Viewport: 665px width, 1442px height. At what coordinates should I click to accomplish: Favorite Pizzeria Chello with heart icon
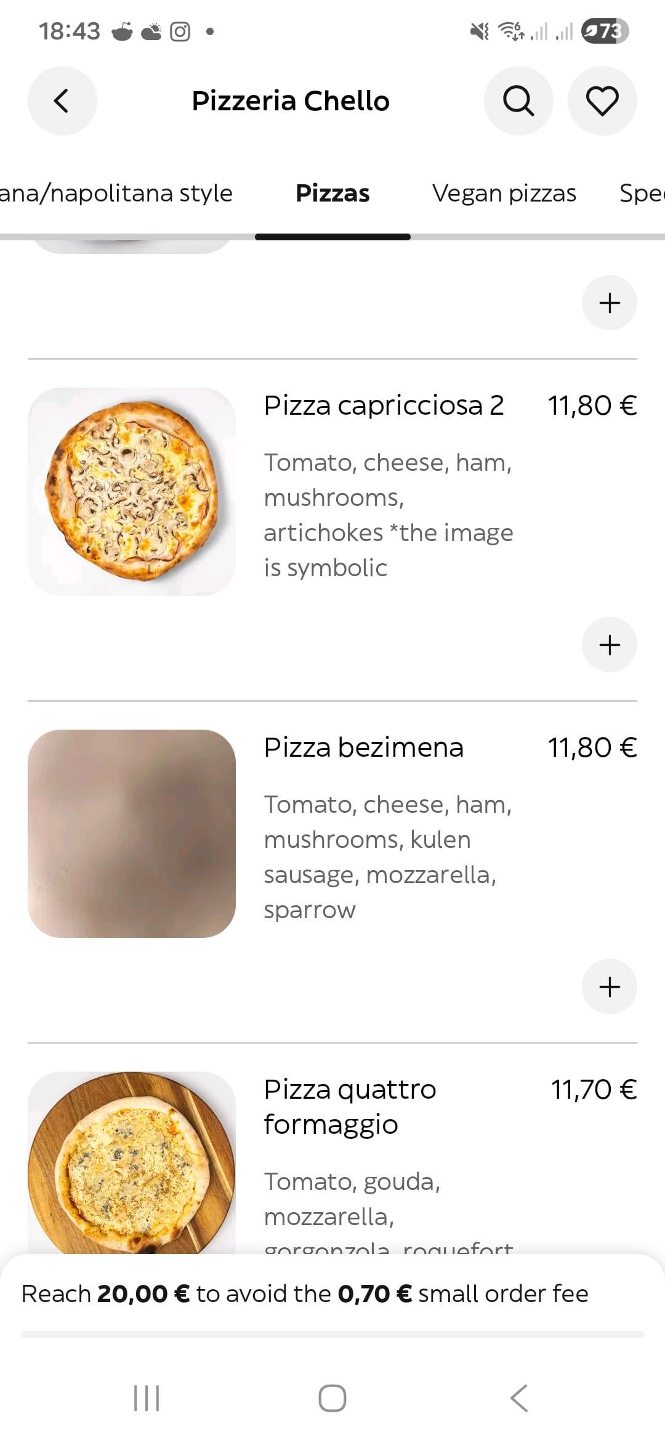(602, 101)
